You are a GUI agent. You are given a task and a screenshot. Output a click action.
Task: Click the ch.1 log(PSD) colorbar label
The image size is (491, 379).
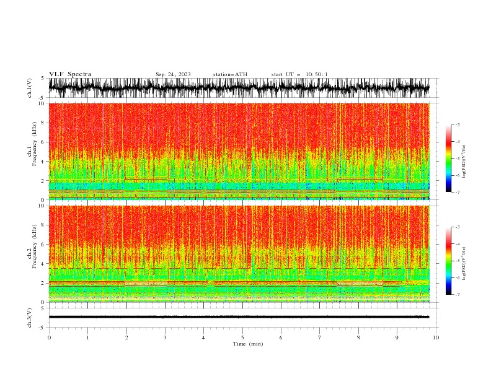pos(464,162)
